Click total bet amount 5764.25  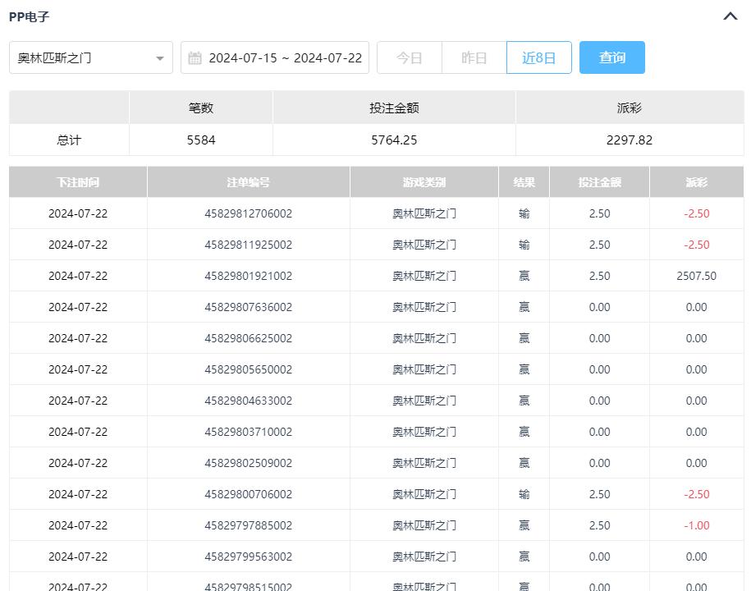(394, 140)
